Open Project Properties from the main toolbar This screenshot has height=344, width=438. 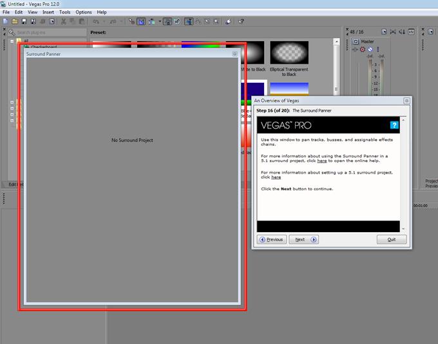52,21
